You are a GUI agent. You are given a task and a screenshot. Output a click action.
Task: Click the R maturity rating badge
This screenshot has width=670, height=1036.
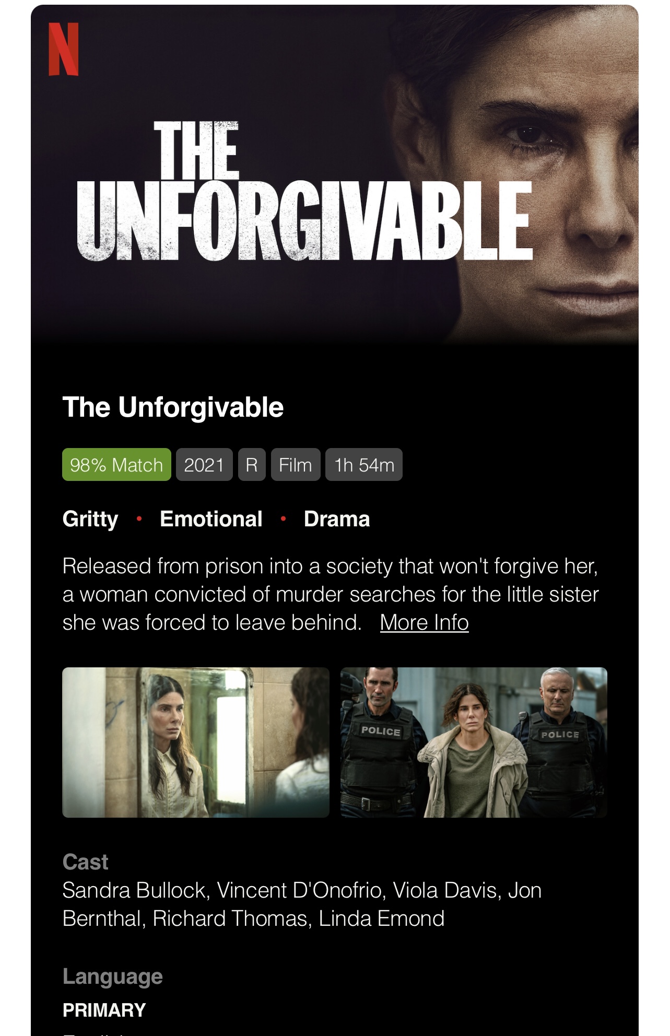tap(252, 464)
